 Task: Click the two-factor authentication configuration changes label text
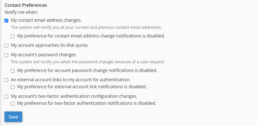[x=74, y=96]
